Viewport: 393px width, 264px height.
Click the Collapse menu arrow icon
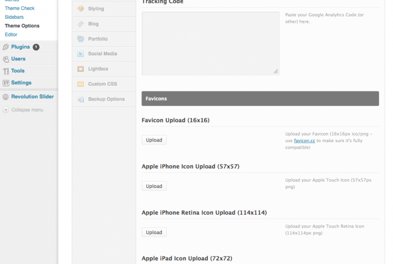pyautogui.click(x=6, y=110)
